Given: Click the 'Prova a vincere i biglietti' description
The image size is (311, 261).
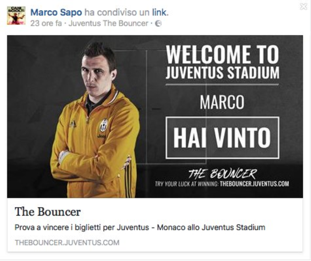Looking at the screenshot, I should (x=140, y=227).
